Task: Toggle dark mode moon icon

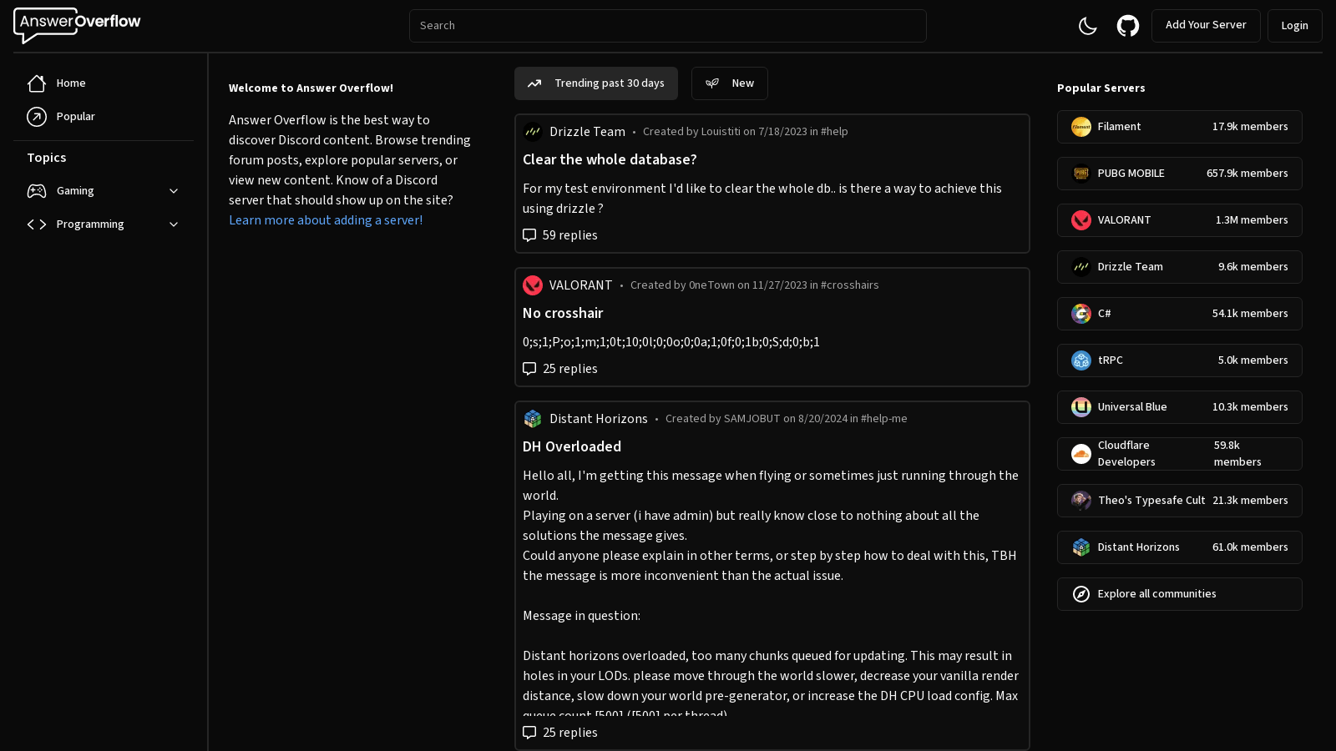Action: [x=1087, y=26]
